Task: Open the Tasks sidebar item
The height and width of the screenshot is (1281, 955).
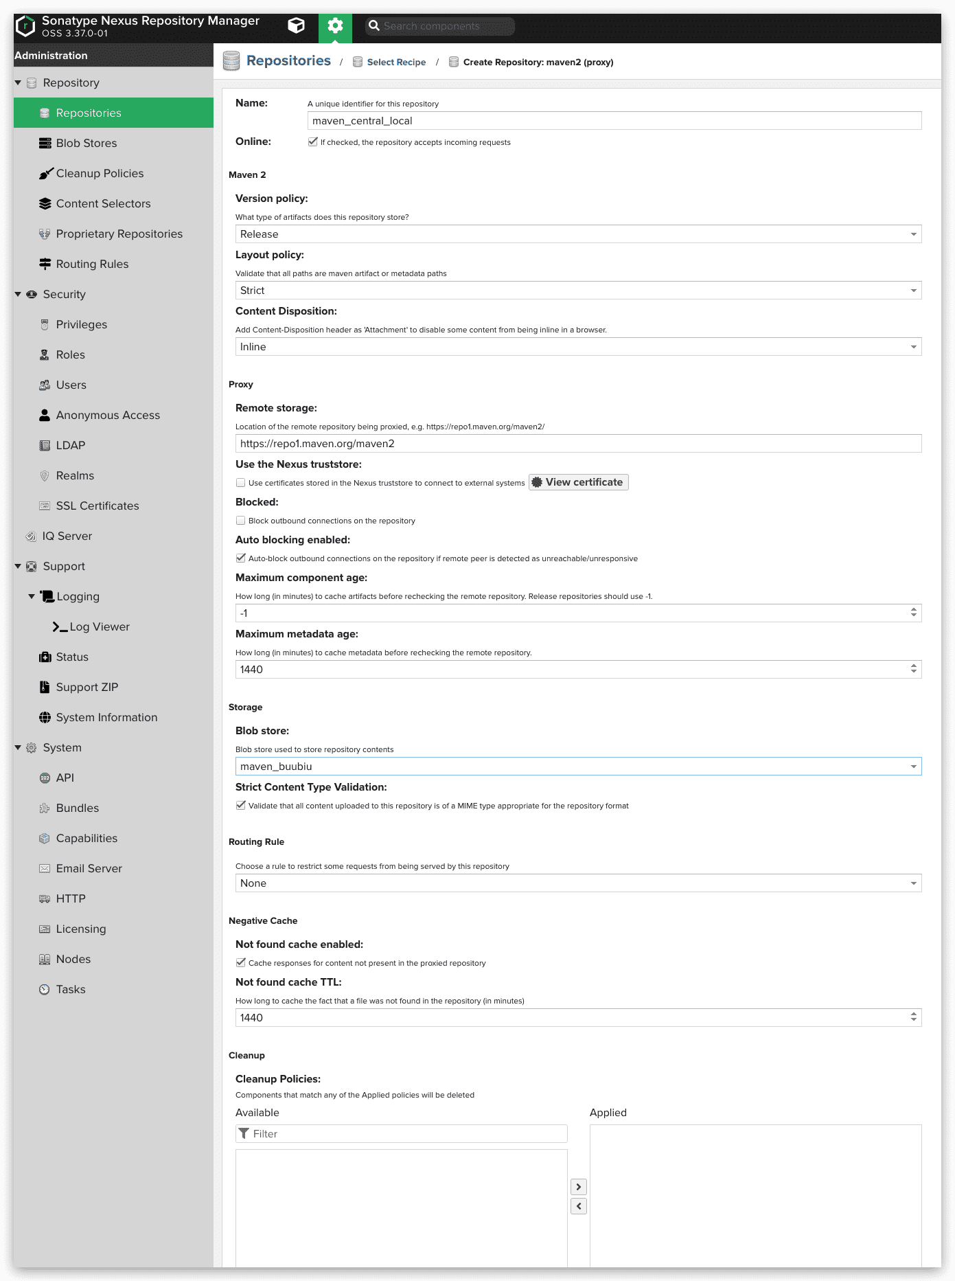Action: coord(71,989)
